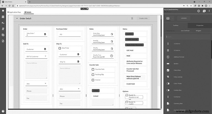
Task: Click the Linked button
Action: coord(96,91)
